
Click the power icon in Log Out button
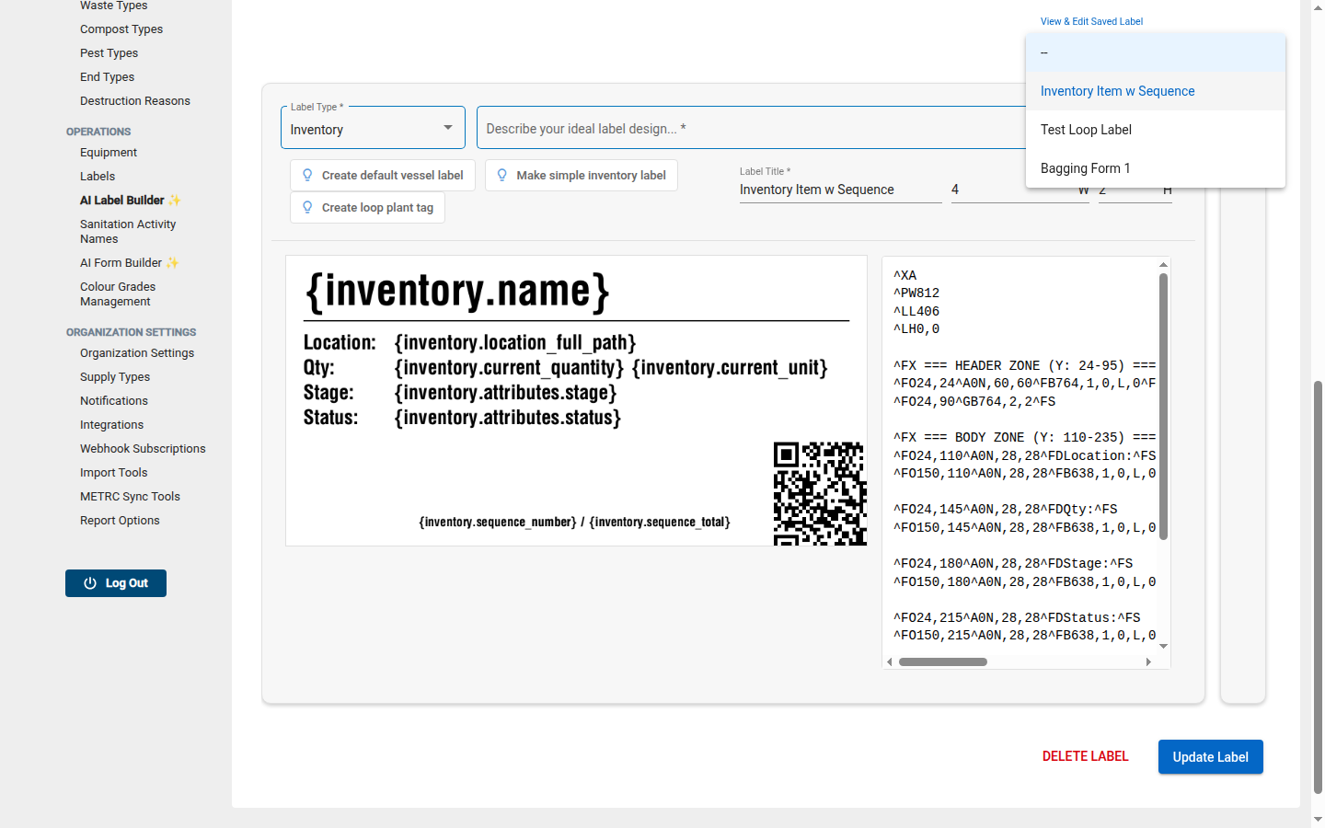[x=90, y=583]
